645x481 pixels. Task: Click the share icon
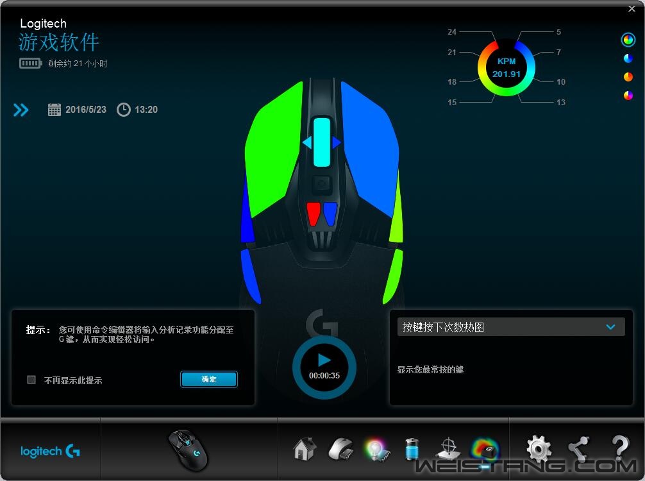[x=578, y=449]
